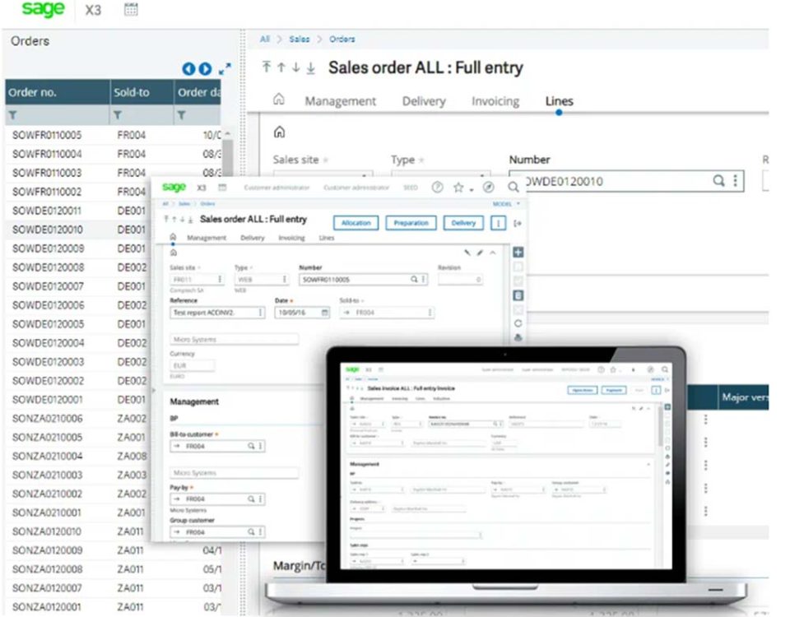Open the compass icon in overlay window header
The height and width of the screenshot is (617, 790).
click(x=488, y=188)
